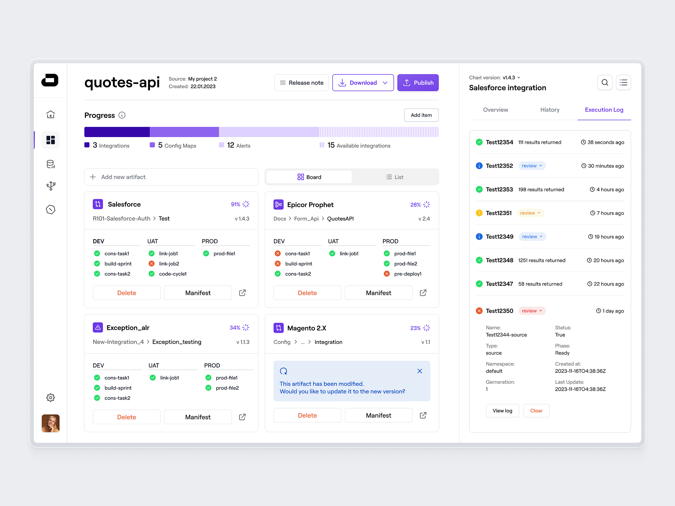Click the Magento 2.X card icon
This screenshot has width=675, height=506.
coord(279,328)
